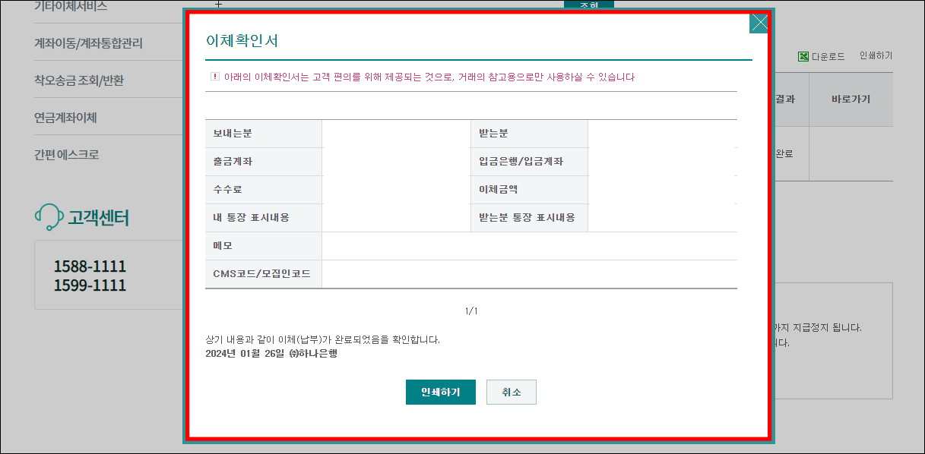Expand 기타이체서비스 using the plus sign
The width and height of the screenshot is (925, 454).
pos(218,5)
